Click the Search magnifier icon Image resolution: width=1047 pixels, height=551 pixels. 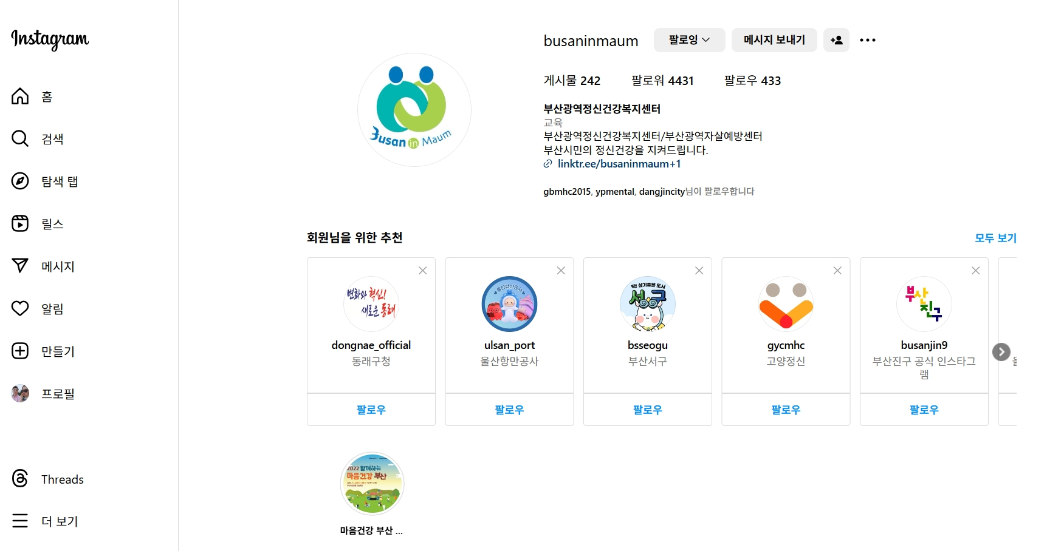tap(20, 139)
